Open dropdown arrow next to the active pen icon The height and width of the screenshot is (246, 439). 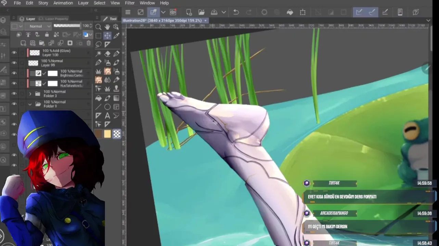coord(163,12)
